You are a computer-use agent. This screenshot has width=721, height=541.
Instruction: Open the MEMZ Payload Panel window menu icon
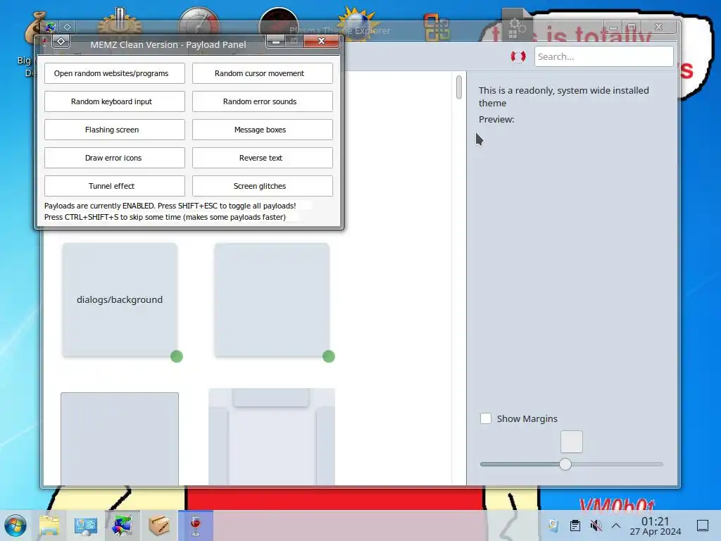[x=61, y=42]
